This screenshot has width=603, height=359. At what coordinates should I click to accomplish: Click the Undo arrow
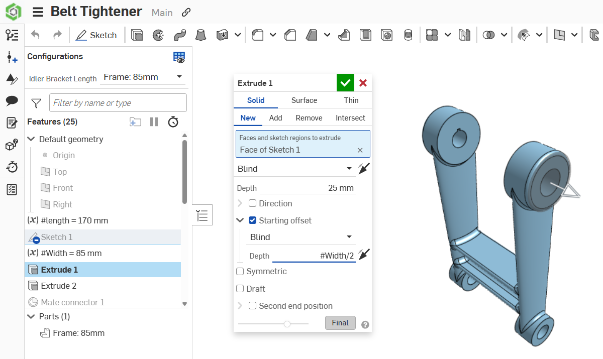(x=35, y=35)
